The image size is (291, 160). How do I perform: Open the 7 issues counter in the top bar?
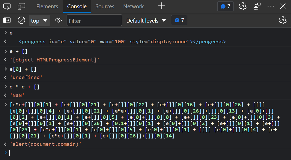(x=225, y=6)
